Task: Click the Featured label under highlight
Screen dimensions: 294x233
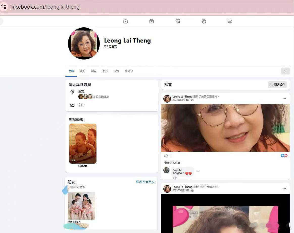Action: pos(83,166)
